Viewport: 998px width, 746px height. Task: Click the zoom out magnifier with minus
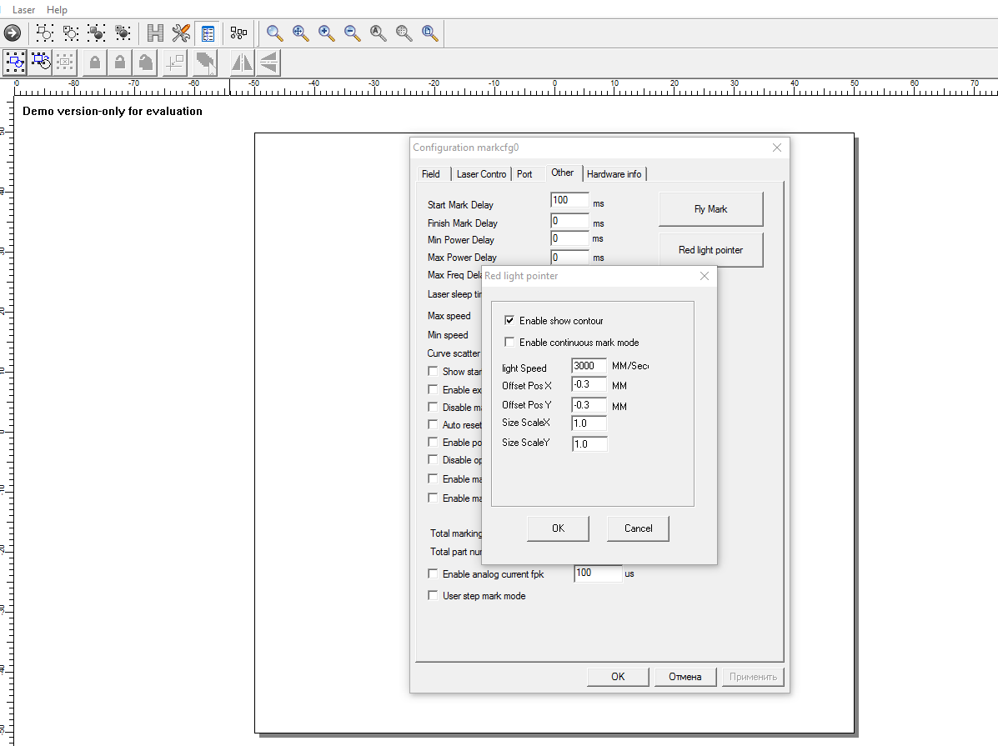pyautogui.click(x=352, y=33)
